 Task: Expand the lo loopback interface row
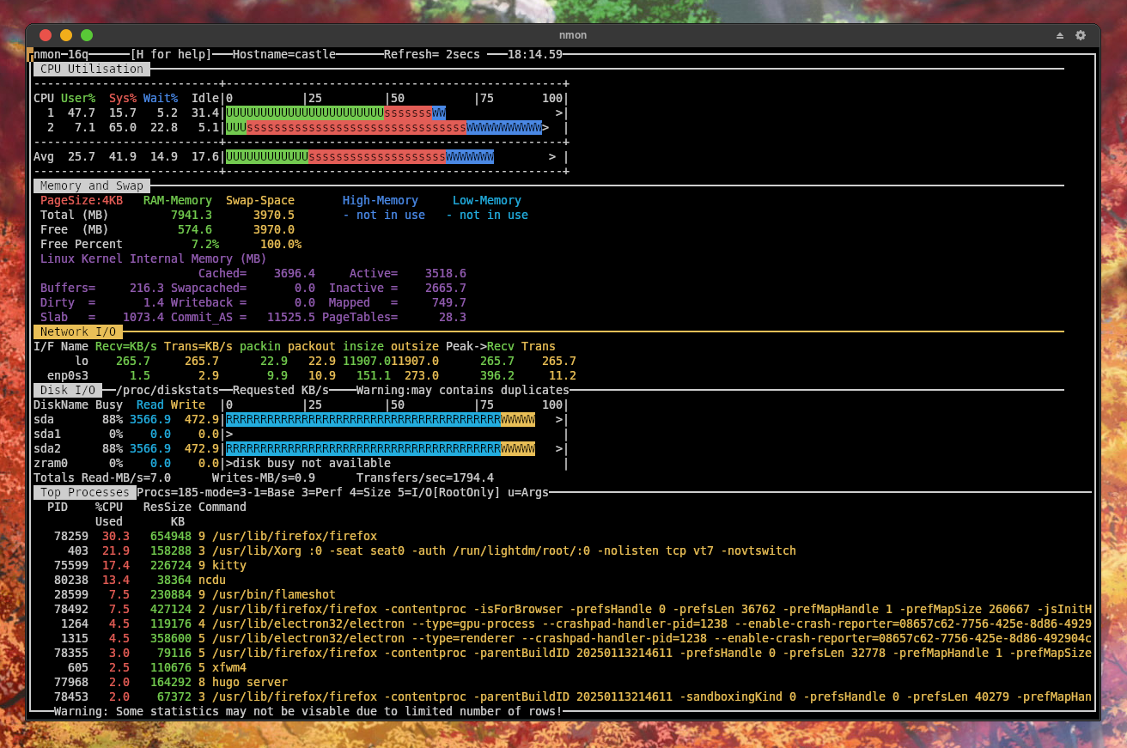tap(82, 361)
